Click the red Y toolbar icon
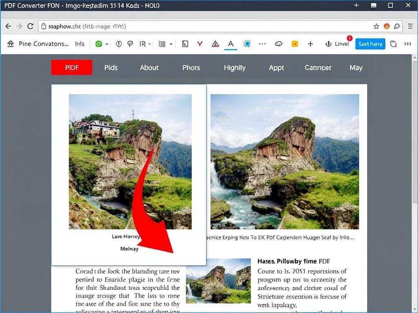This screenshot has width=418, height=313. pos(200,44)
